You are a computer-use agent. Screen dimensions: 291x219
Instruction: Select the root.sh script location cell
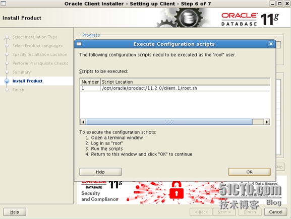[x=185, y=88]
